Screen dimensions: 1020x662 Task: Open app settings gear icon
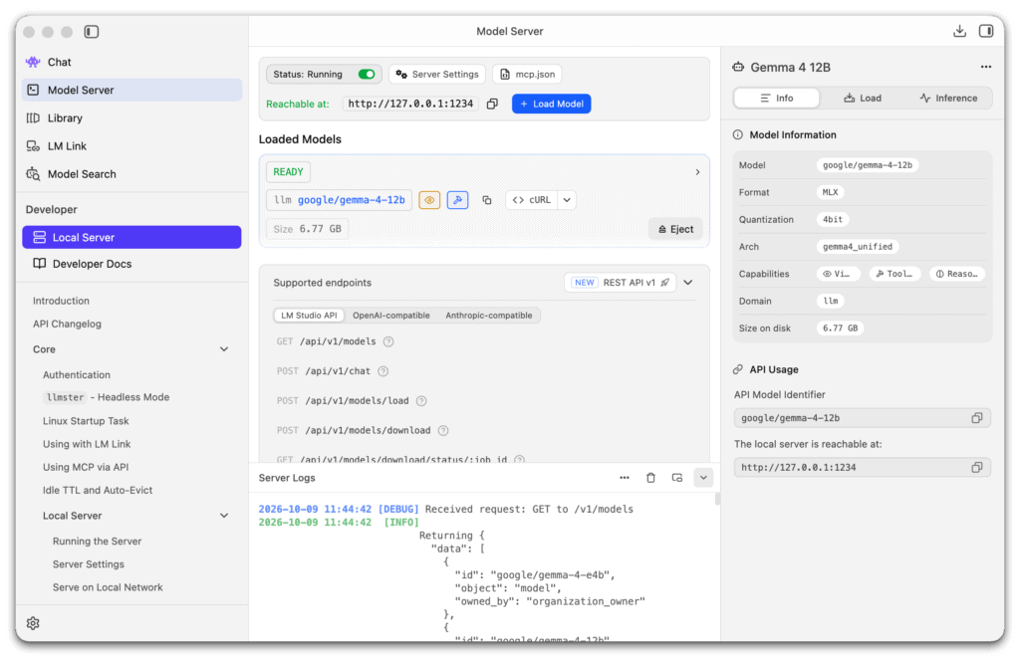[33, 623]
